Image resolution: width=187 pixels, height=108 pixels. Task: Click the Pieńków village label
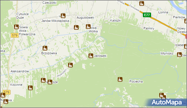[179, 17]
